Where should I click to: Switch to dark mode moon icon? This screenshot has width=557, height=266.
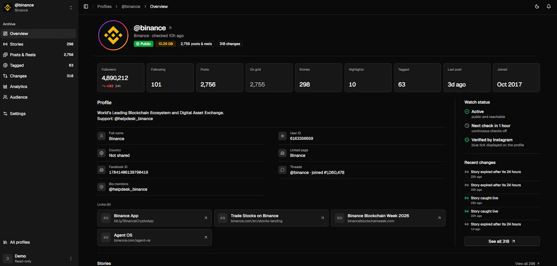[x=537, y=7]
